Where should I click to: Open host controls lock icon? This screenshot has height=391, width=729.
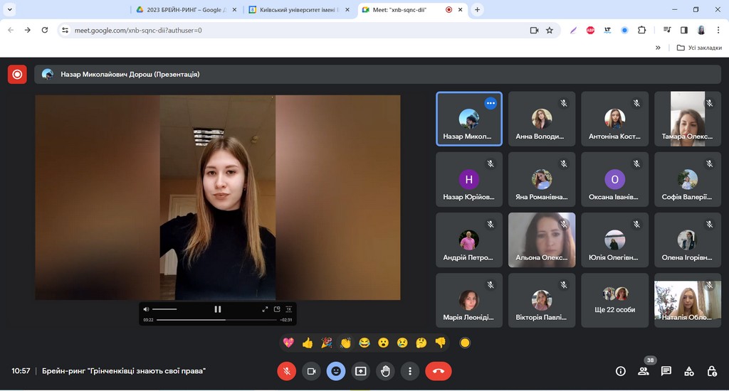712,371
